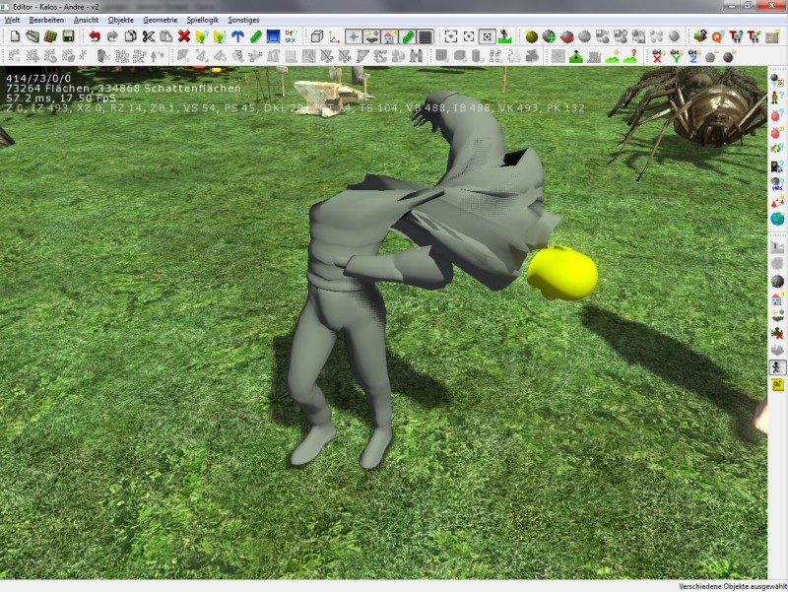Click the solid blue square icon
788x592 pixels.
(273, 36)
